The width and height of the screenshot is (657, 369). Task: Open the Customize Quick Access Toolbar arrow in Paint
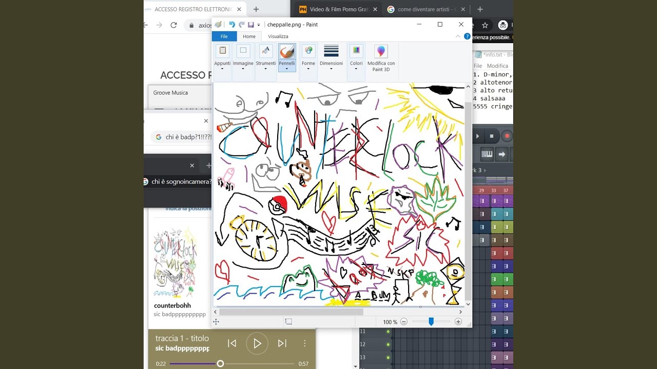pos(259,25)
